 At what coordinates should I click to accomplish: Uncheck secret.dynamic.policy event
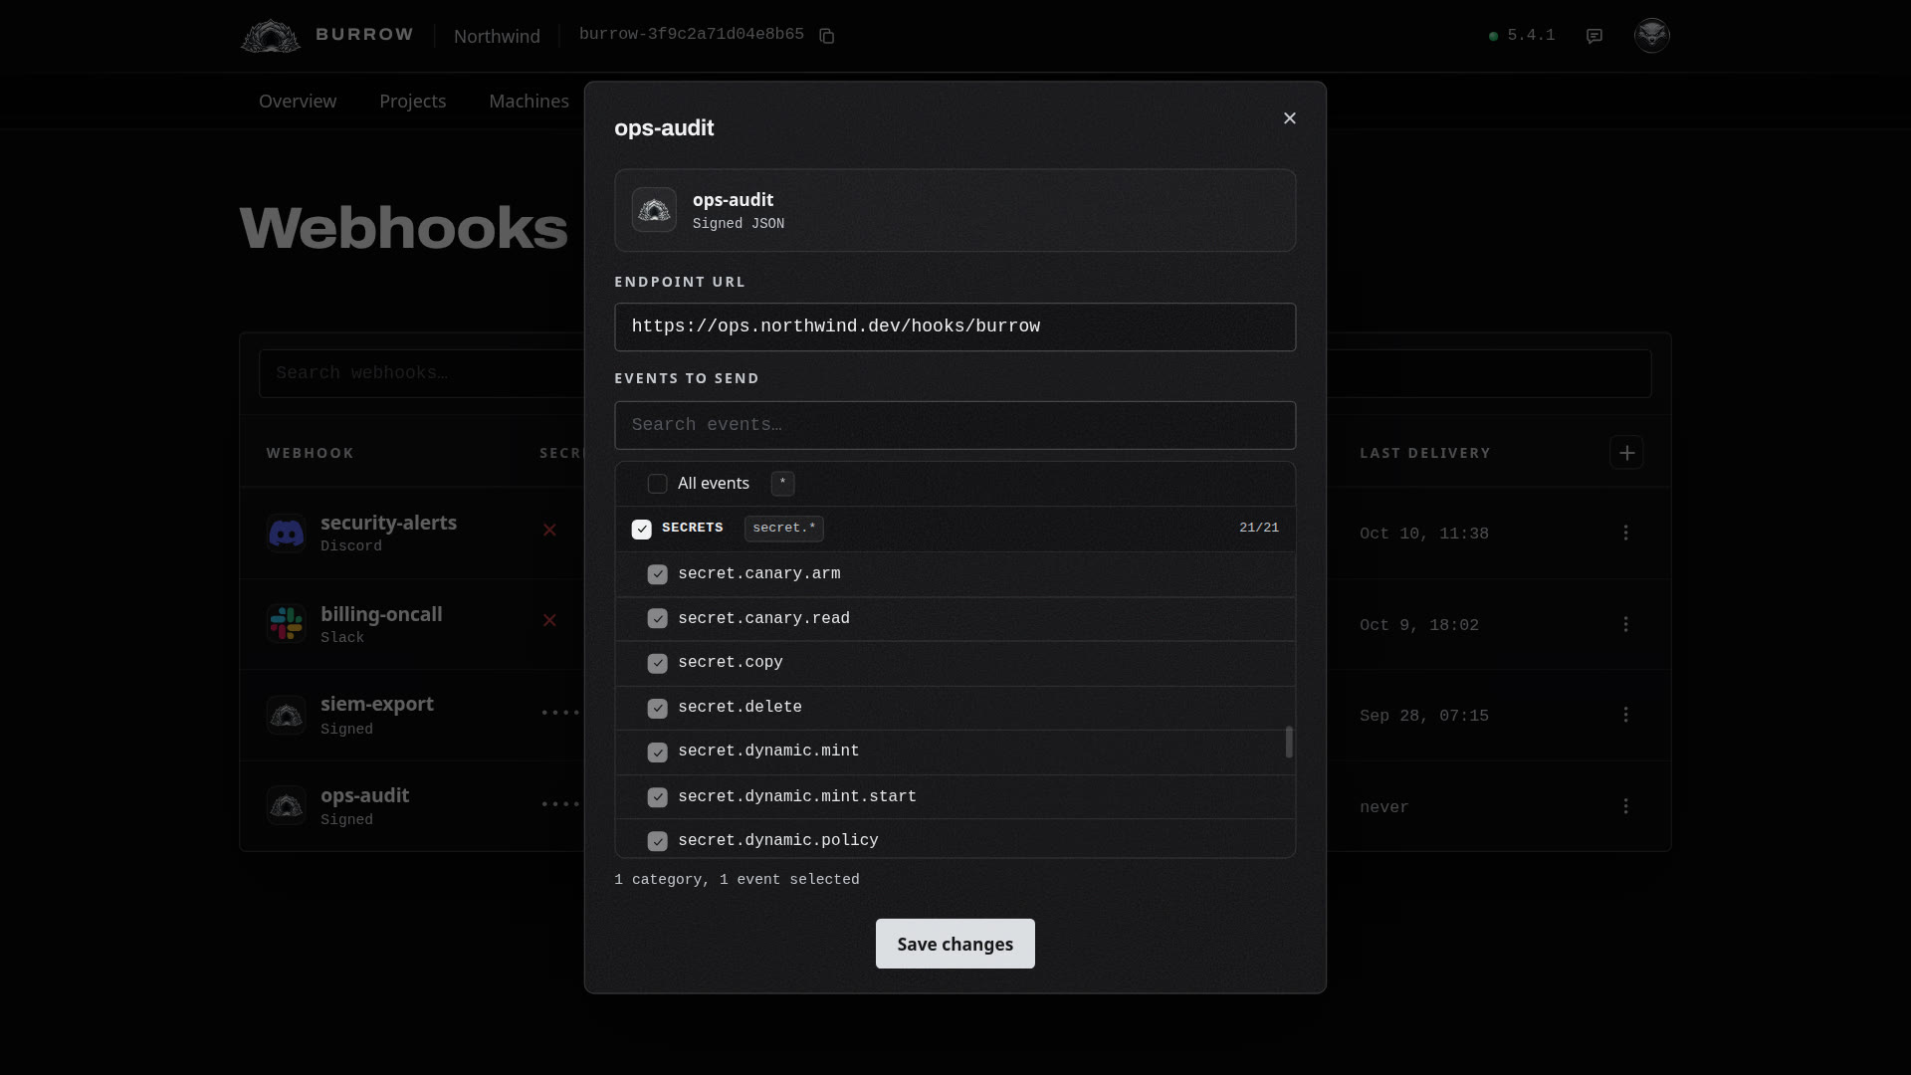point(657,841)
